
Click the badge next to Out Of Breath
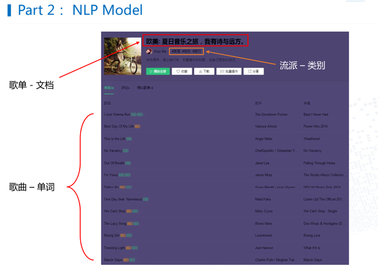pos(128,163)
